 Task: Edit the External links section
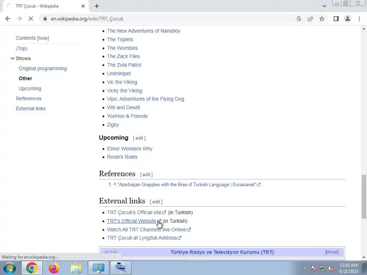(156, 202)
